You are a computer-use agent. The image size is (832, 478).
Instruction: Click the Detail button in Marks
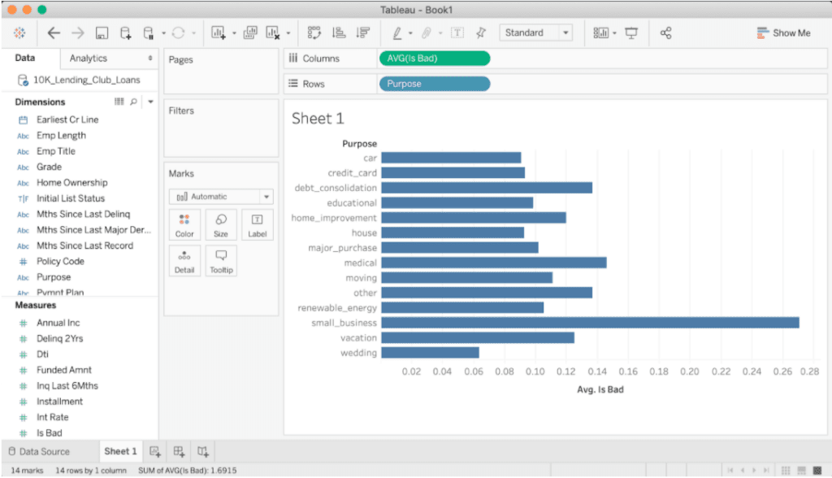(184, 261)
